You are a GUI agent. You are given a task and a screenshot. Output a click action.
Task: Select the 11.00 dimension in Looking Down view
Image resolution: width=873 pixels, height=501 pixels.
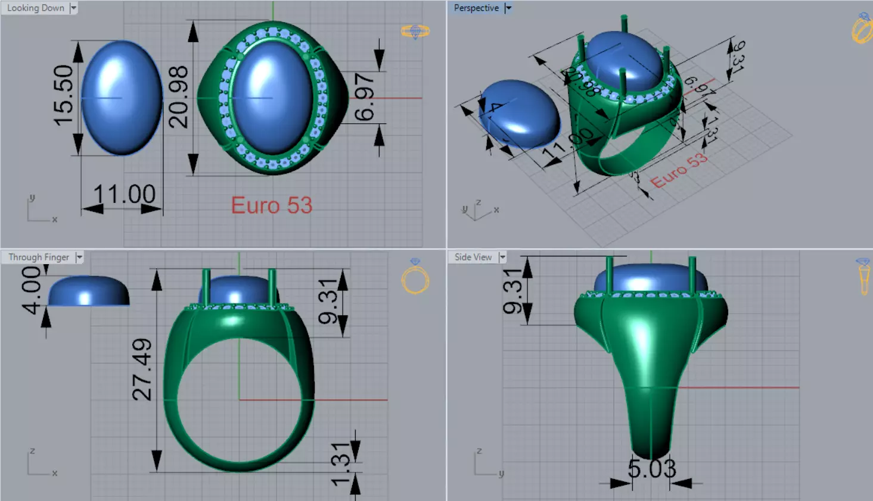pos(124,194)
